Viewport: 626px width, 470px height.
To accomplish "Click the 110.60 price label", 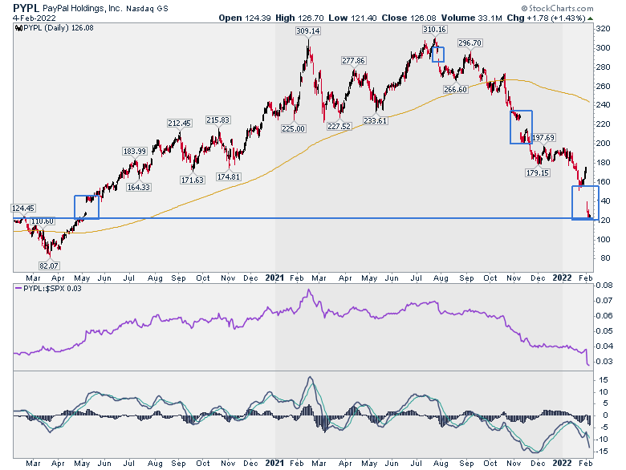I will pos(43,221).
